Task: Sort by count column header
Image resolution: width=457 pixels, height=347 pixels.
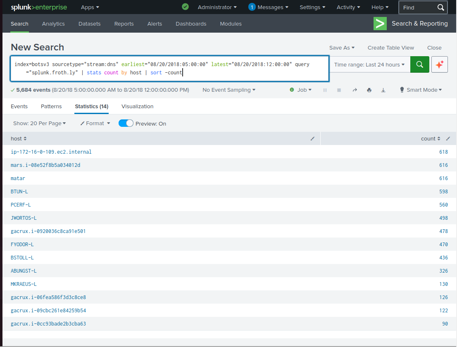Action: (x=431, y=139)
